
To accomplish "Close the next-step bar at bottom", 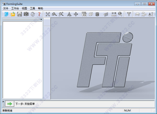I will coord(3,102).
